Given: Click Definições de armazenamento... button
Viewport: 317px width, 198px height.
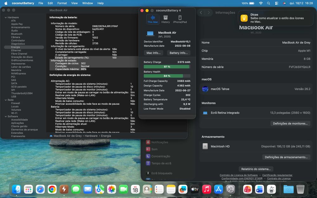Looking at the screenshot, I should 286,157.
